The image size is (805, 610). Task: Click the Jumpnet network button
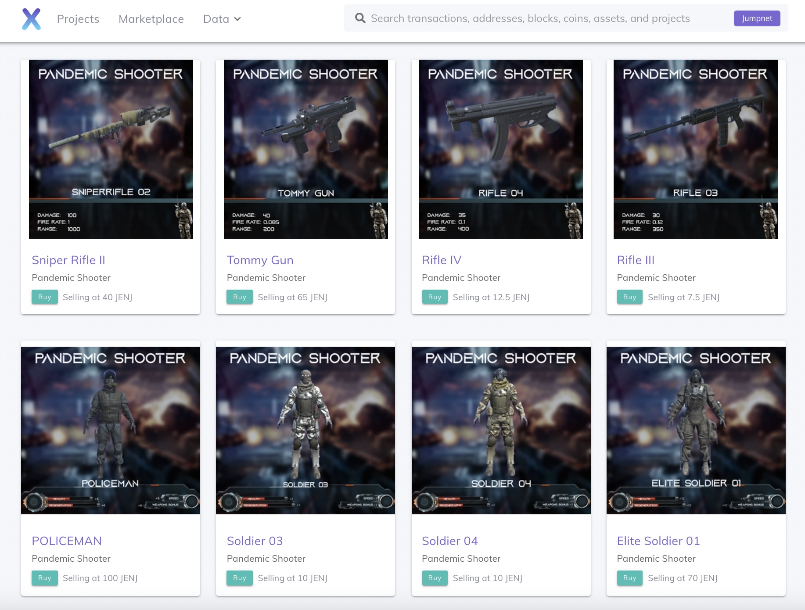(x=757, y=18)
